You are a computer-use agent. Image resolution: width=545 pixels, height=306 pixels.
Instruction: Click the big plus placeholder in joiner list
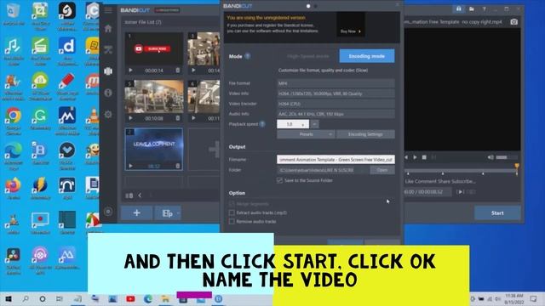214,150
